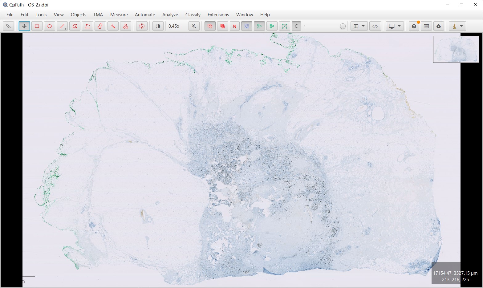Viewport: 483px width, 288px height.
Task: Click the Zoom to fit magnifier
Action: tap(194, 26)
